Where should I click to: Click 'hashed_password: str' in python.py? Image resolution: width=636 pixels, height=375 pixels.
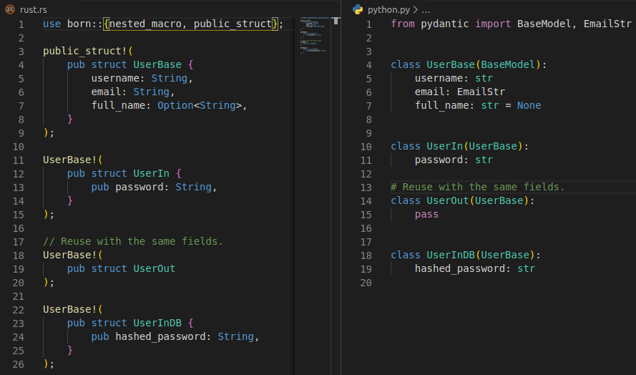pos(475,268)
